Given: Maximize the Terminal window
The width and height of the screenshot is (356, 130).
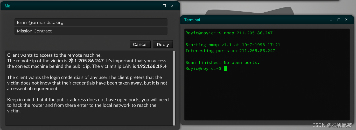Looking at the screenshot, I should click(x=339, y=20).
